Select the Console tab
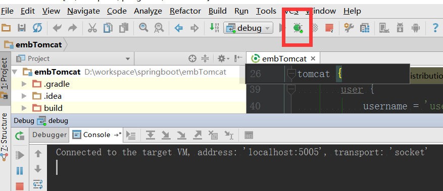Screen dimensions: 443x191 96,135
